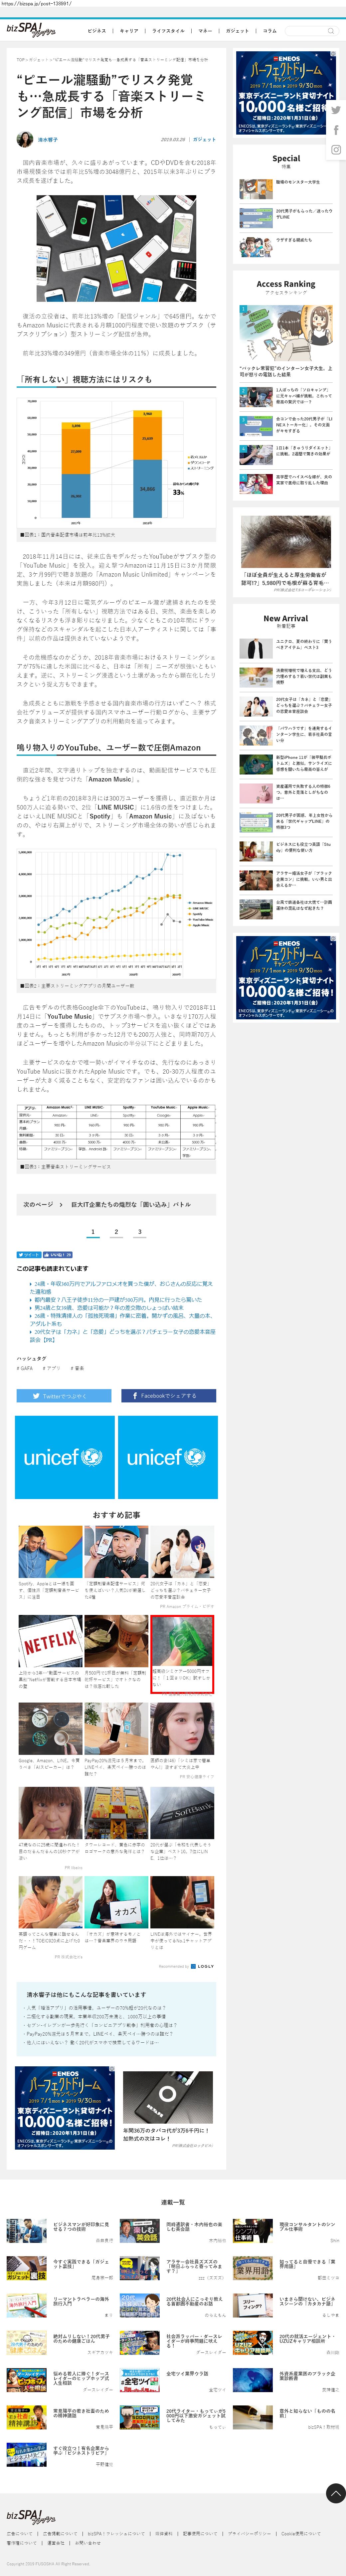Open the ガジェット category tag beside date
The height and width of the screenshot is (2576, 346).
pos(204,140)
